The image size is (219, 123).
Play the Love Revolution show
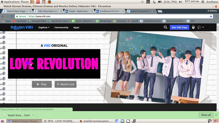click(42, 84)
